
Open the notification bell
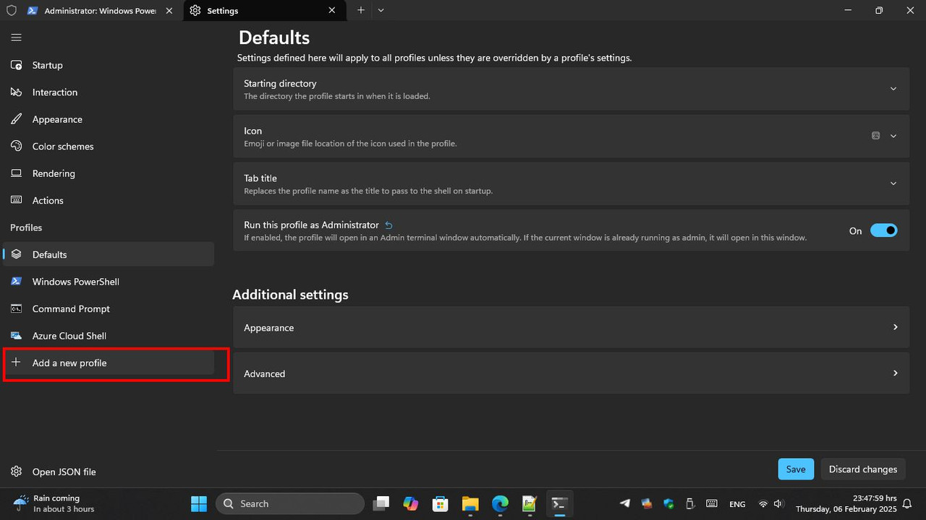907,504
